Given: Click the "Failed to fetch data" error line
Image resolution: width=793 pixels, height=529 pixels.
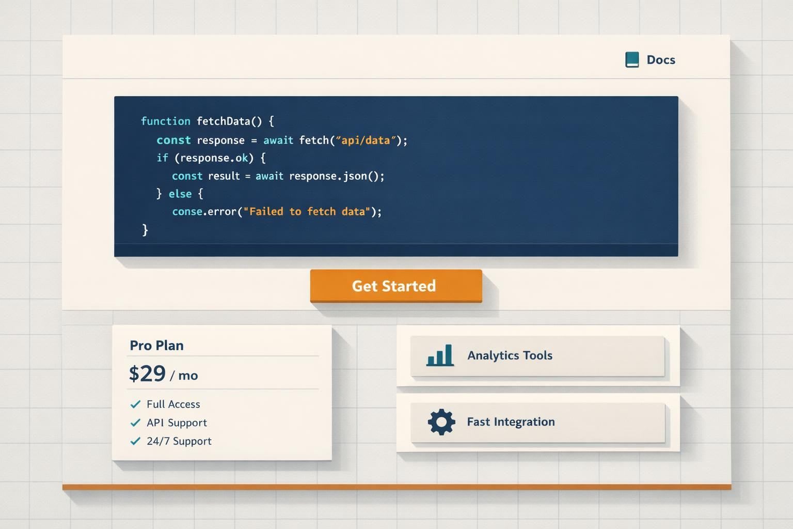Looking at the screenshot, I should (277, 212).
